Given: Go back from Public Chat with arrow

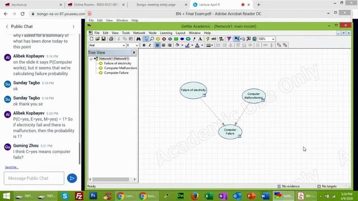Looking at the screenshot, I should click(x=7, y=27).
